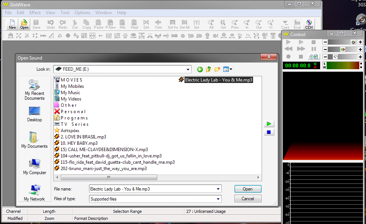Select 202-bruno_mars-just_the_way_you_are.mp3
This screenshot has width=366, height=224.
[101, 169]
